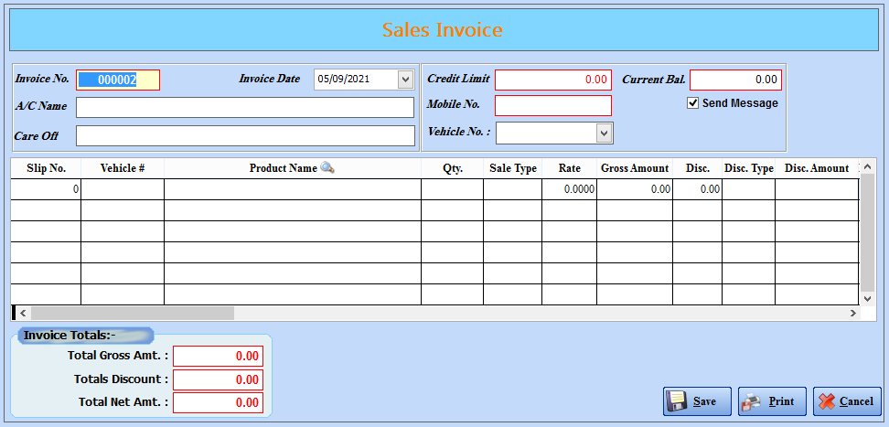Click the Rate column header
This screenshot has width=889, height=427.
click(x=569, y=168)
